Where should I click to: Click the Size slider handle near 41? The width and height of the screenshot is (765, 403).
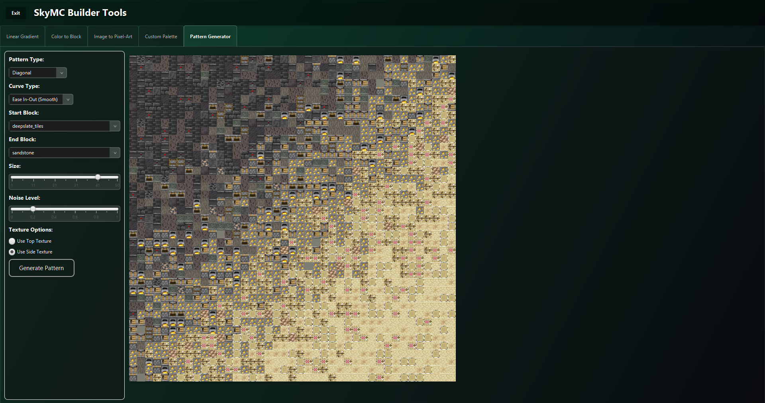98,177
